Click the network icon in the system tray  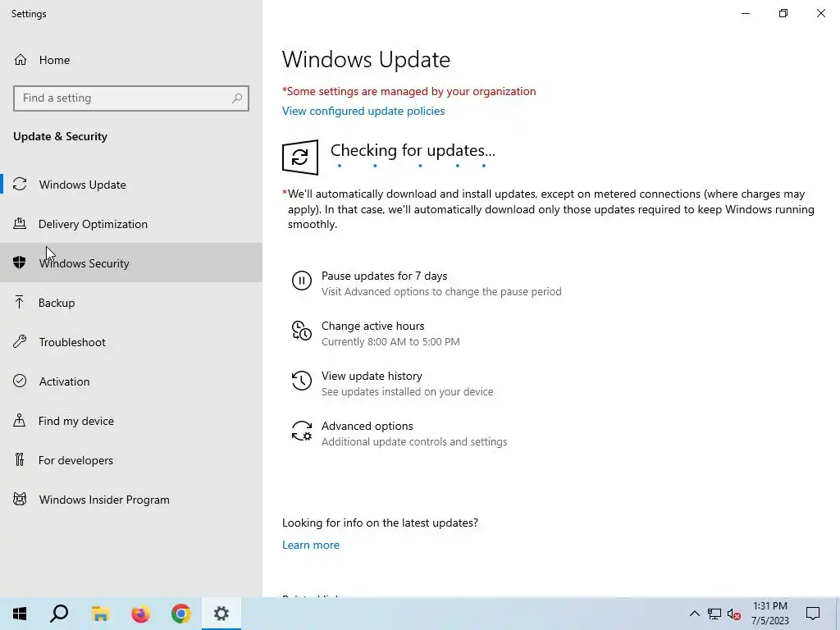point(714,614)
